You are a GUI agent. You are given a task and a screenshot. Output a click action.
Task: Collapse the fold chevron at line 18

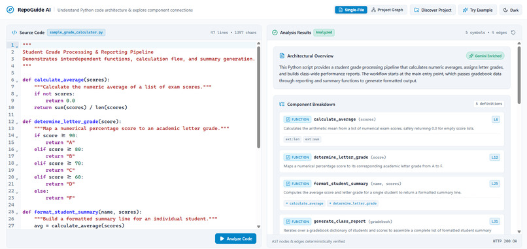point(17,164)
